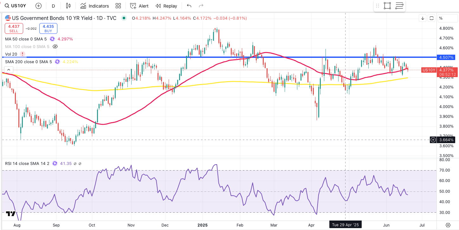Image resolution: width=459 pixels, height=230 pixels.
Task: Click the SMA 200 value 4.224%
Action: [70, 62]
